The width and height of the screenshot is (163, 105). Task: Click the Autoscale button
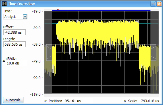tap(13, 100)
